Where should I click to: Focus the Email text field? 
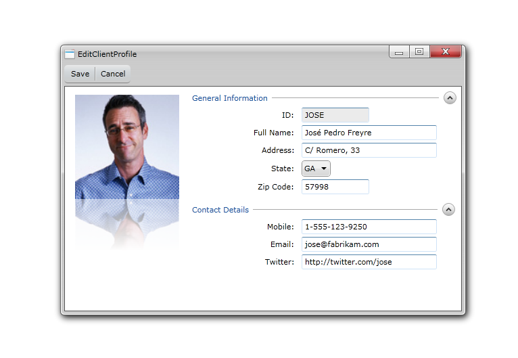(x=369, y=244)
